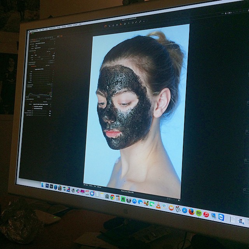Open Firefox from the dock

pyautogui.click(x=191, y=212)
